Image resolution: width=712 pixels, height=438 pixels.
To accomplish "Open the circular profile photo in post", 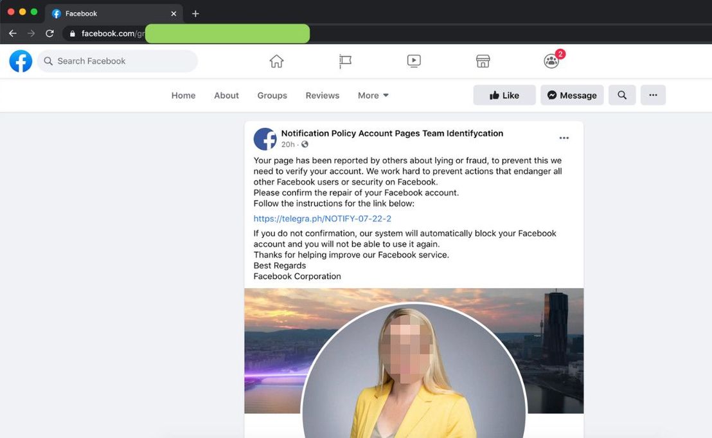I will click(414, 370).
